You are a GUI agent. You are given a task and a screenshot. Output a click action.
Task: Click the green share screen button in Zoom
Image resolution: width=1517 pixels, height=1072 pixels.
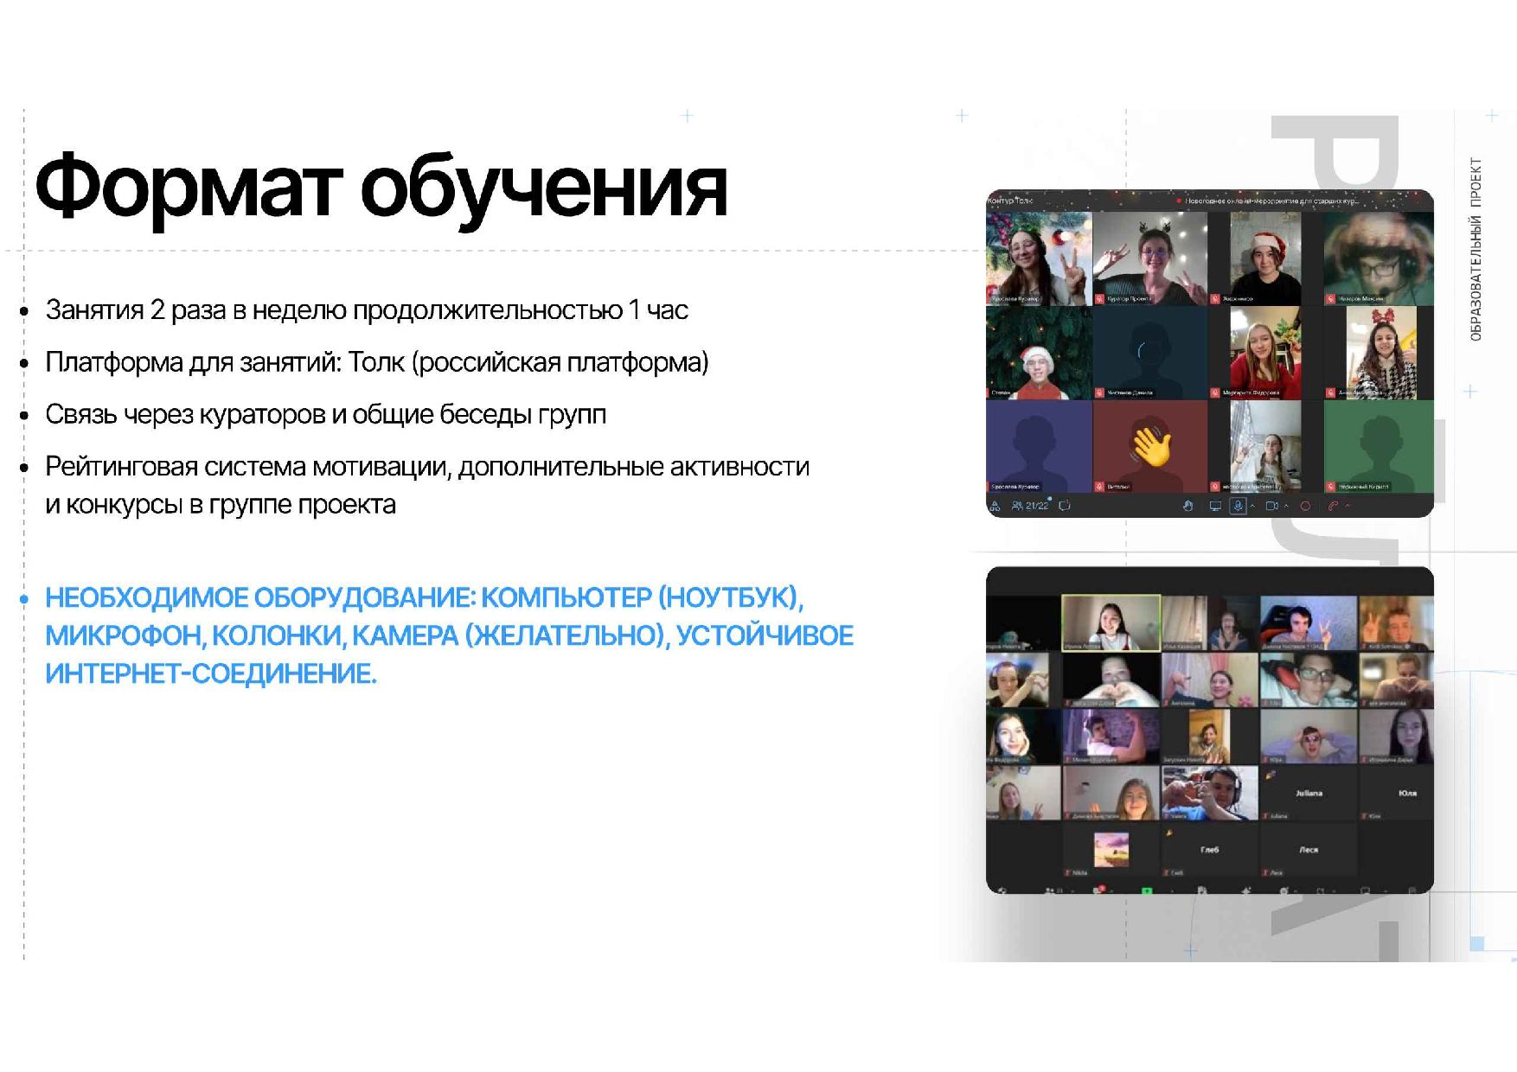(1147, 890)
